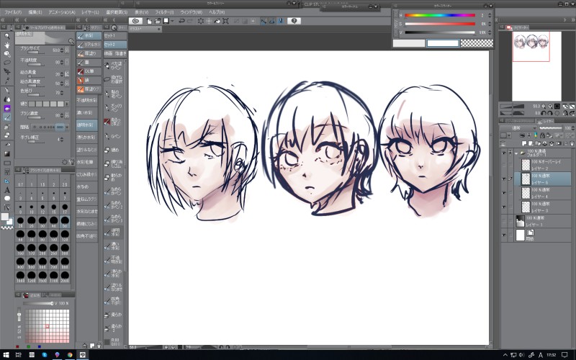This screenshot has height=360, width=576.
Task: Open the Help (ヘルプ) menu
Action: coord(217,12)
